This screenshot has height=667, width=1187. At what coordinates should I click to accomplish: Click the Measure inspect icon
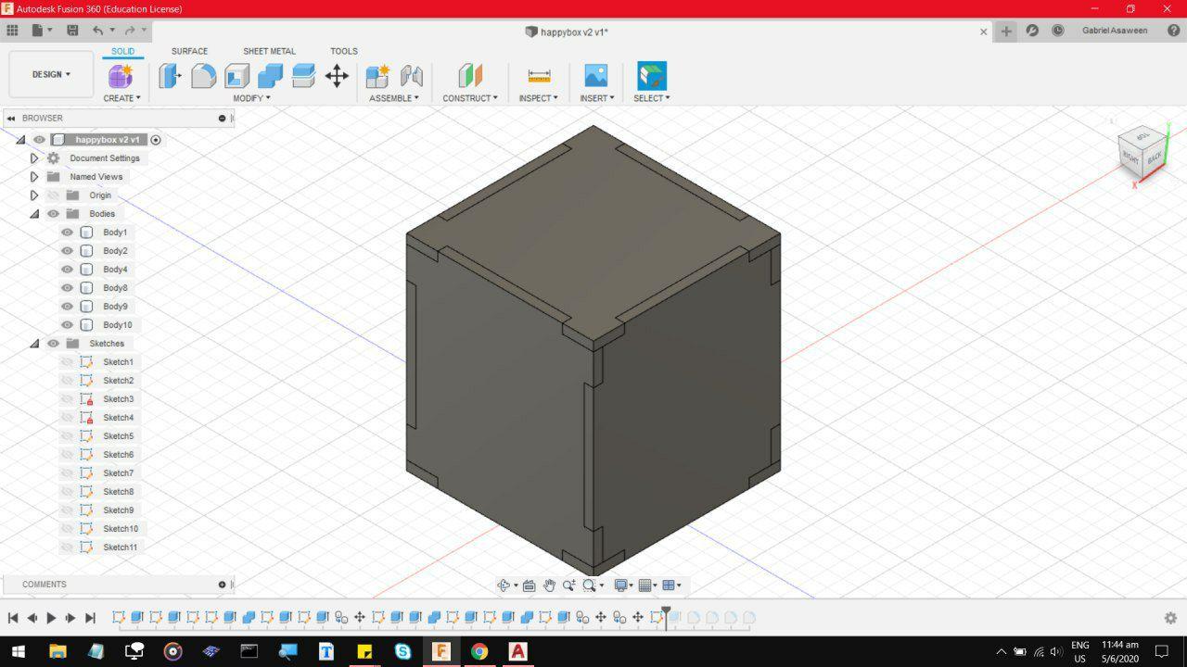(x=539, y=76)
